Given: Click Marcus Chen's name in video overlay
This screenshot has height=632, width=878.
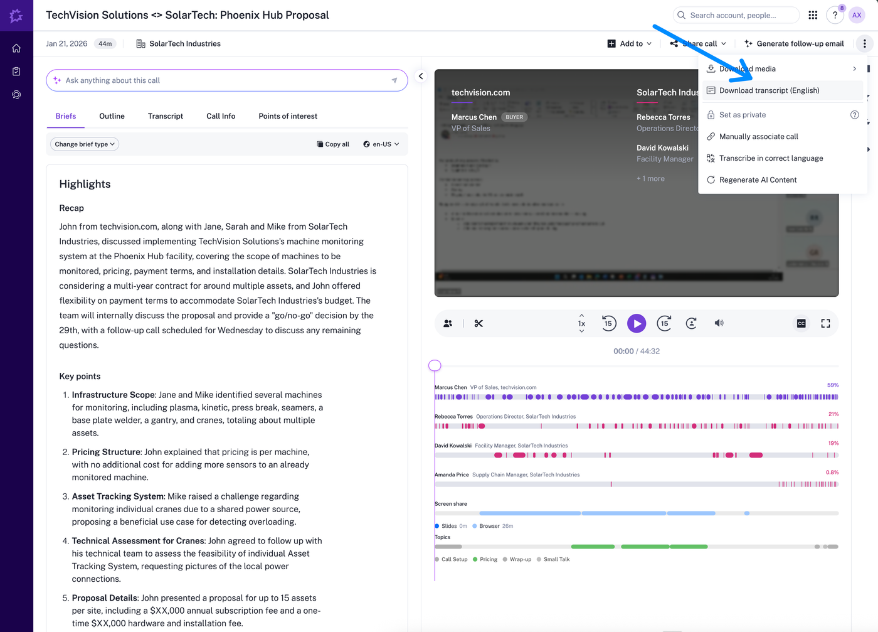Looking at the screenshot, I should point(474,117).
